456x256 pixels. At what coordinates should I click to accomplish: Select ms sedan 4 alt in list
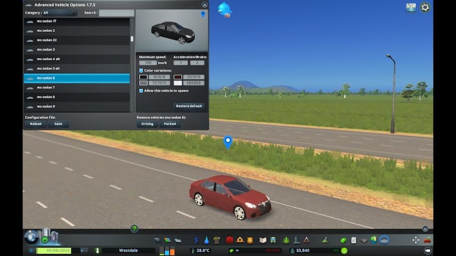point(77,59)
